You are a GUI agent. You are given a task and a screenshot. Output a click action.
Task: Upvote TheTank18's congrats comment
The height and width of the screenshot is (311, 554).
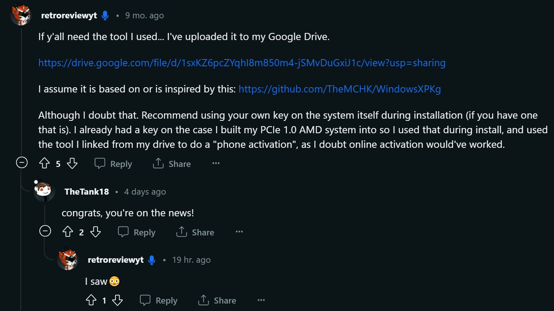[x=68, y=232]
